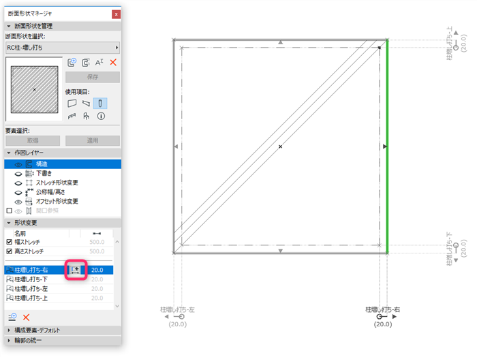Delete the profile with the red X beside rename
477x357 pixels.
(x=113, y=62)
